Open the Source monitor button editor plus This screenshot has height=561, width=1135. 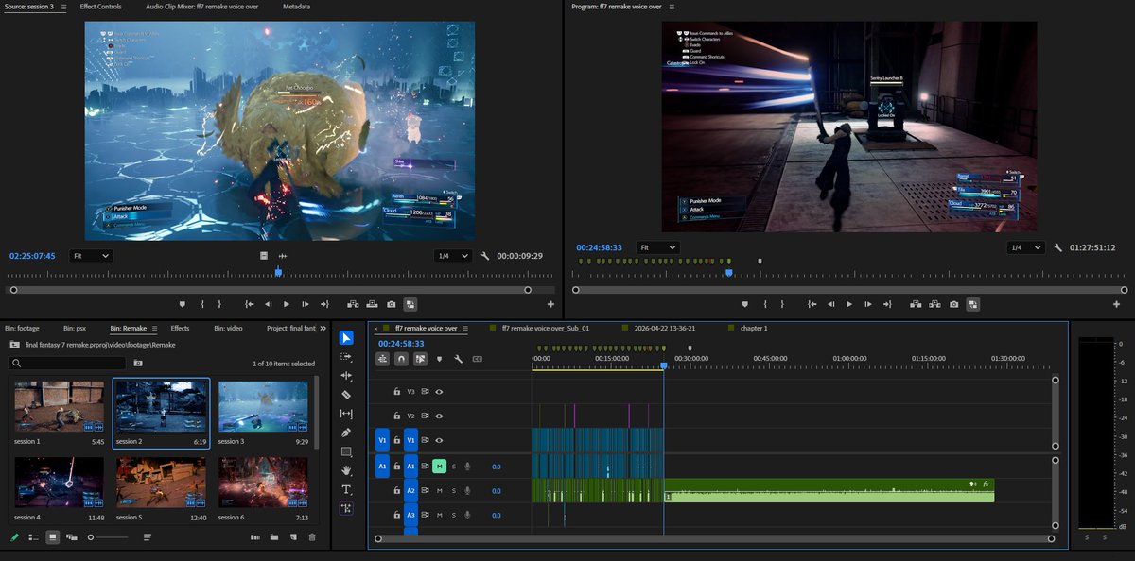tap(550, 304)
